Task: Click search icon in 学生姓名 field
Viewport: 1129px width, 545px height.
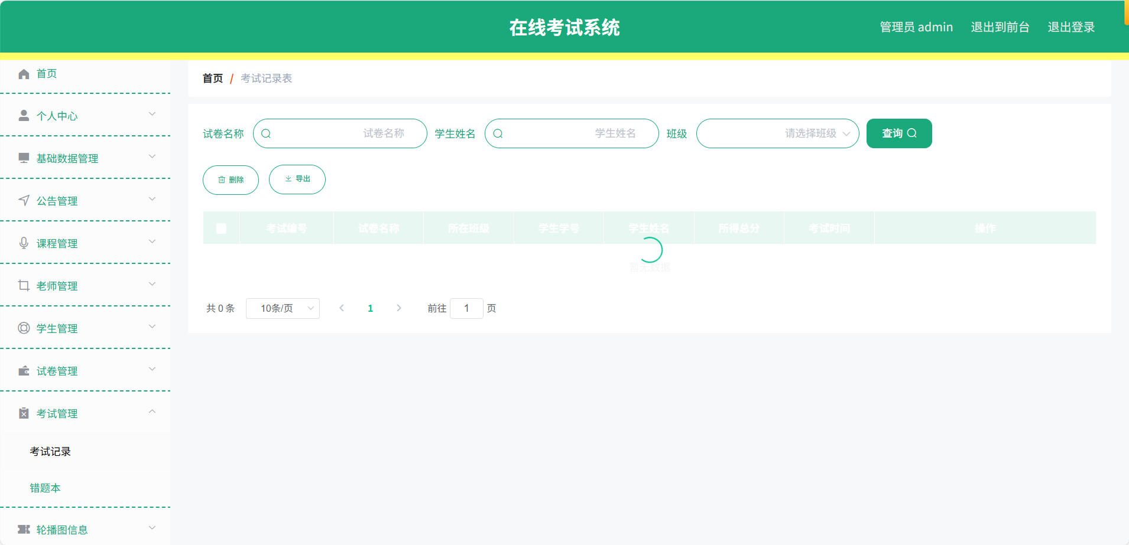Action: pyautogui.click(x=498, y=133)
